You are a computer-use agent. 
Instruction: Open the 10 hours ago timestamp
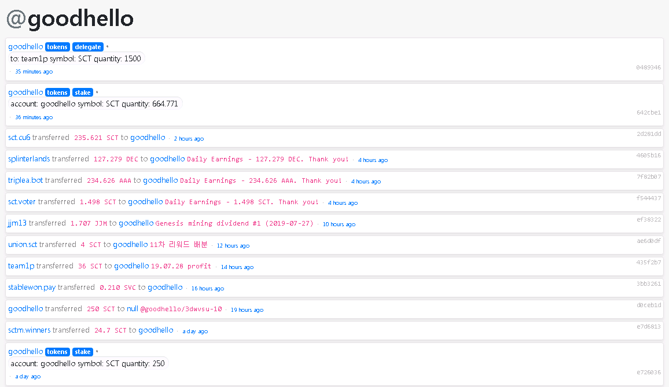click(339, 224)
